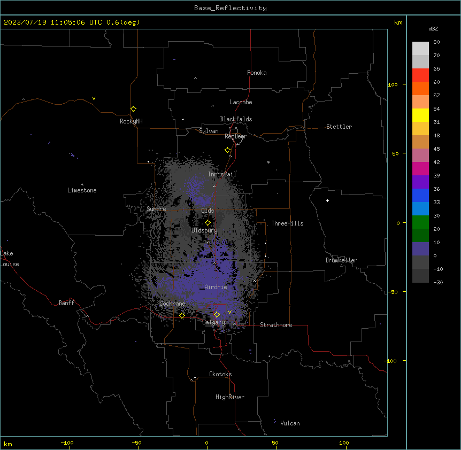Click the Calgary city label
Viewport: 461px width, 450px height.
[x=214, y=322]
